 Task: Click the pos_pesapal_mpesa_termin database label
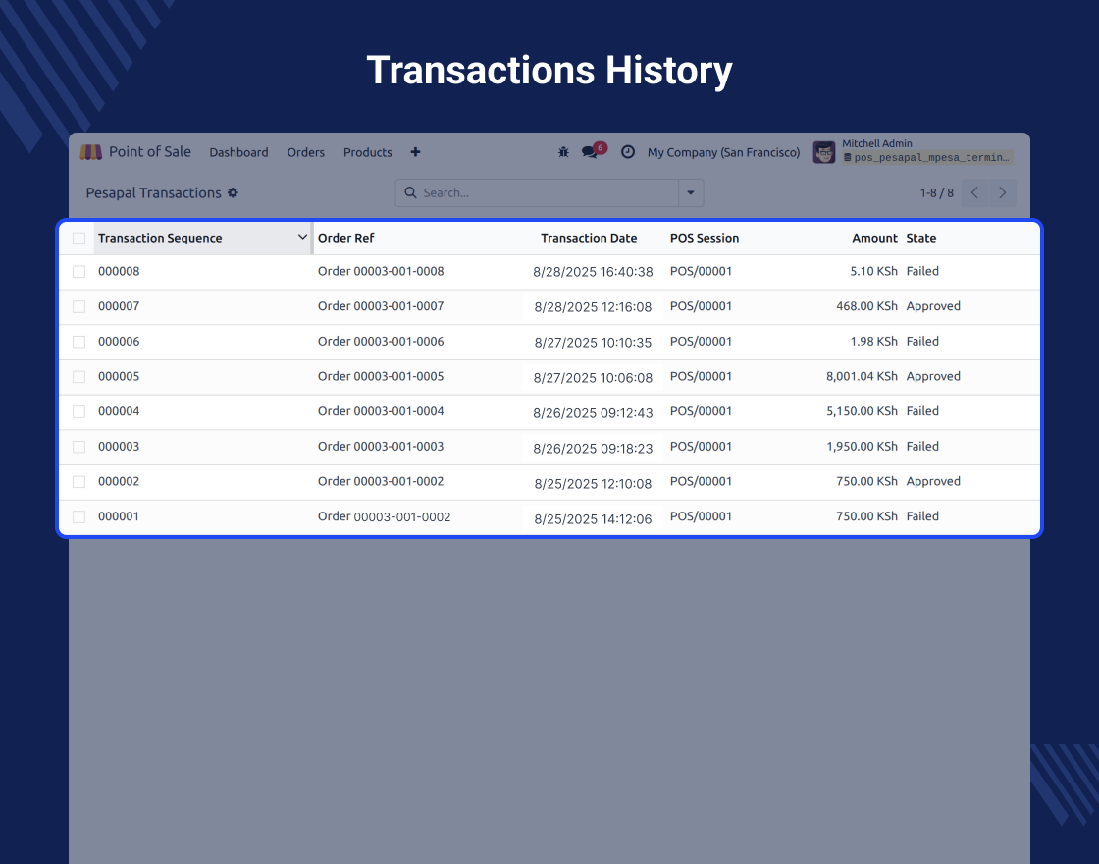click(x=928, y=158)
